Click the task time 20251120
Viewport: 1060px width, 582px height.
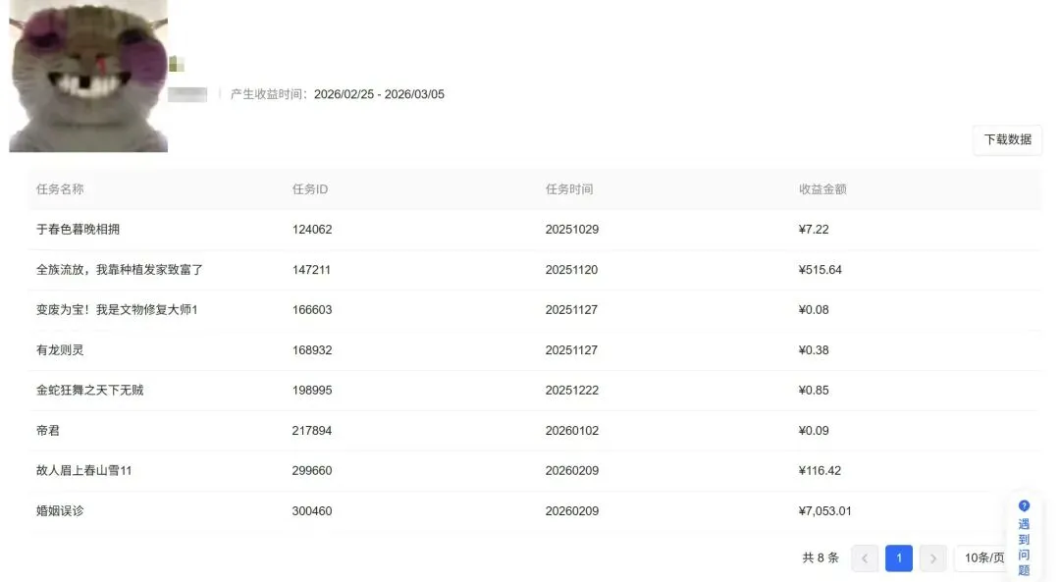(571, 270)
